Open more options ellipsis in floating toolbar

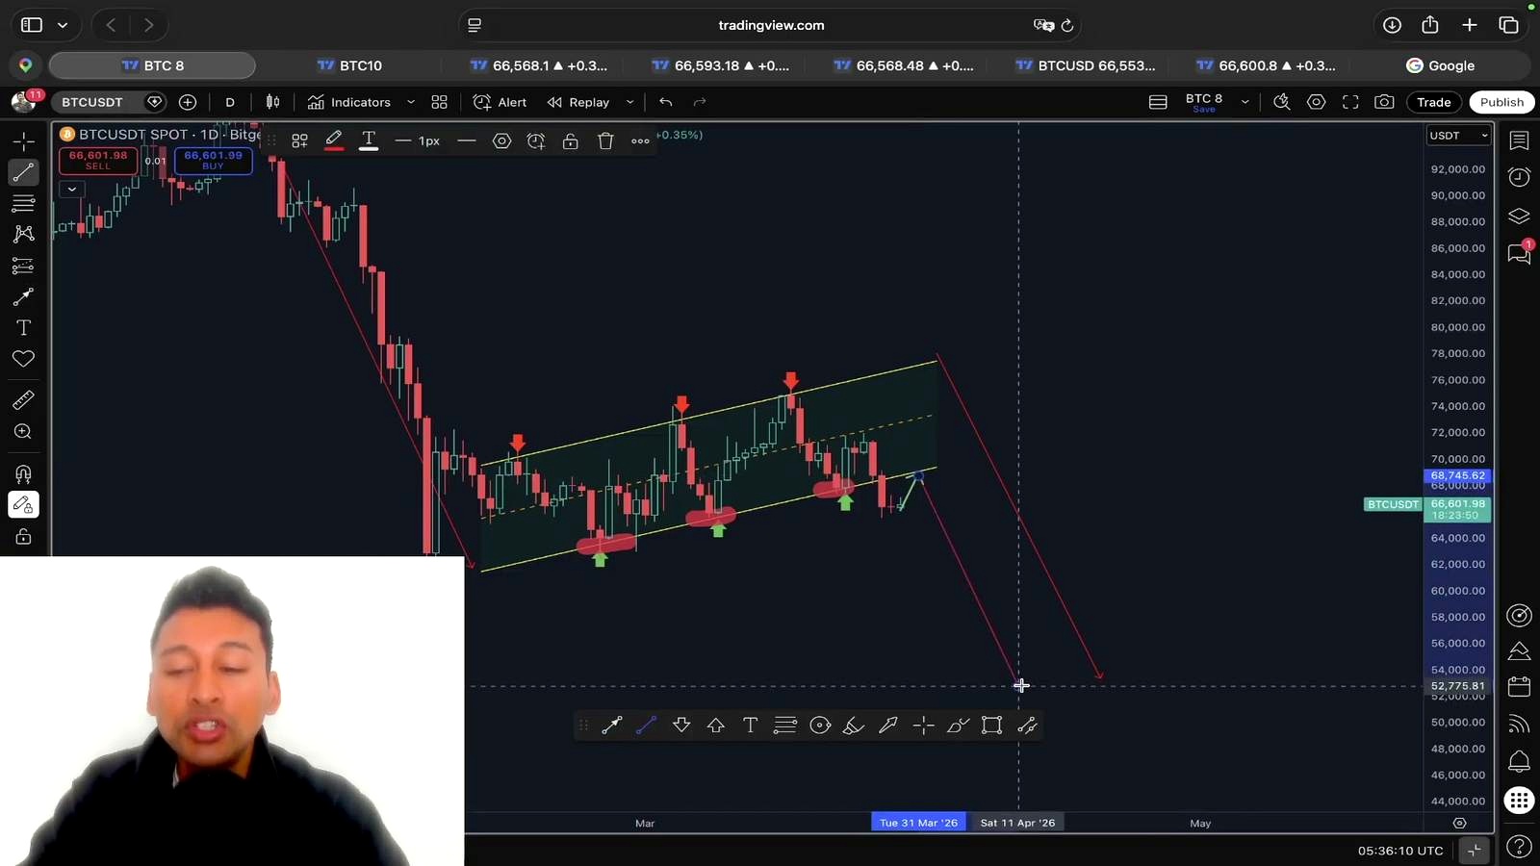640,140
